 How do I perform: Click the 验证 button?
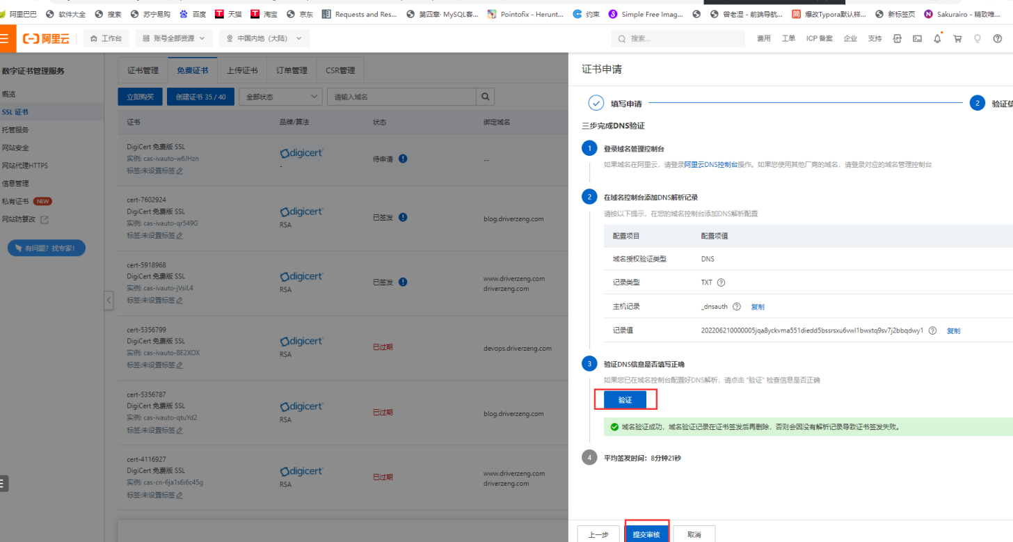click(625, 400)
